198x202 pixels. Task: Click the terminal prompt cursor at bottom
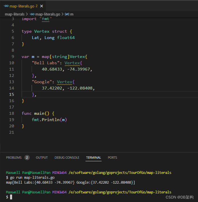11,197
